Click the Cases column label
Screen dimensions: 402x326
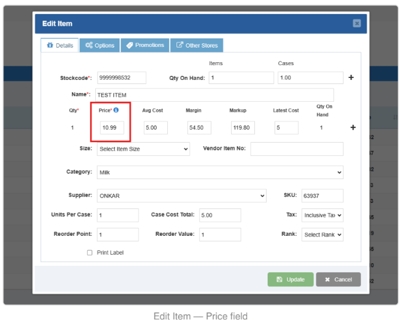click(285, 63)
